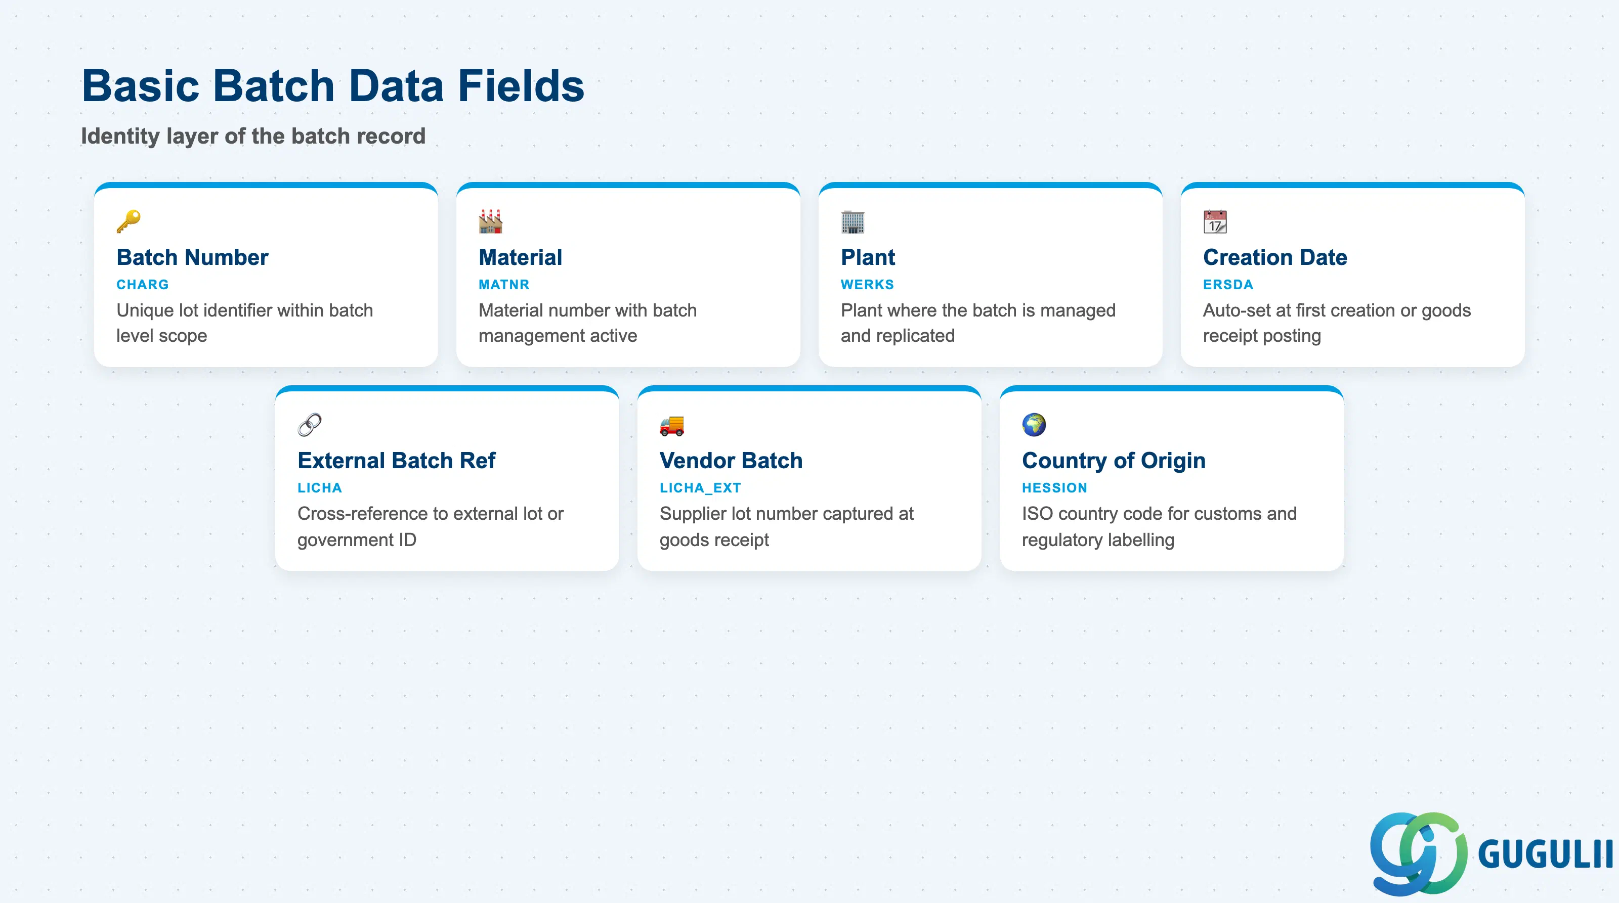The width and height of the screenshot is (1619, 903).
Task: Click the chain link icon on External Batch Ref card
Action: (x=310, y=425)
